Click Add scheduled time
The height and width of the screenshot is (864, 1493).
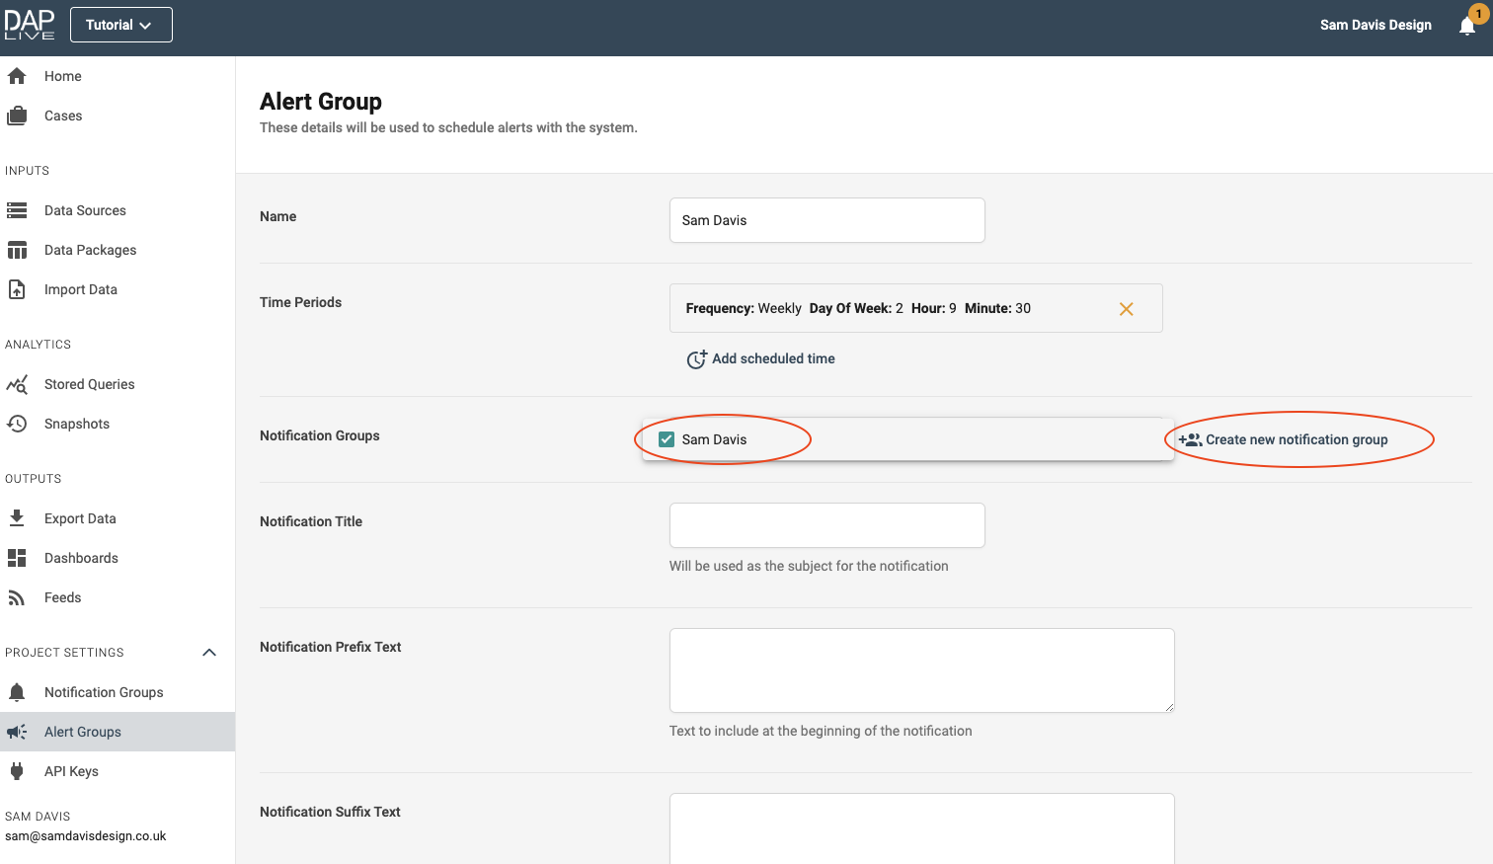click(761, 359)
